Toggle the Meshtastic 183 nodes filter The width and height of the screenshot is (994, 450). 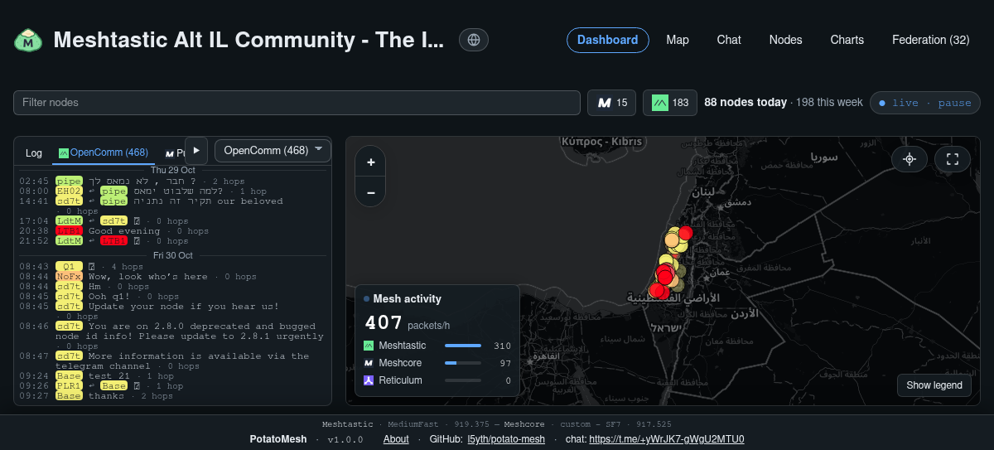[669, 103]
